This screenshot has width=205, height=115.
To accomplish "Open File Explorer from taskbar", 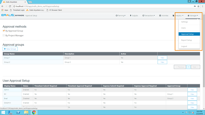I will (x=26, y=112).
